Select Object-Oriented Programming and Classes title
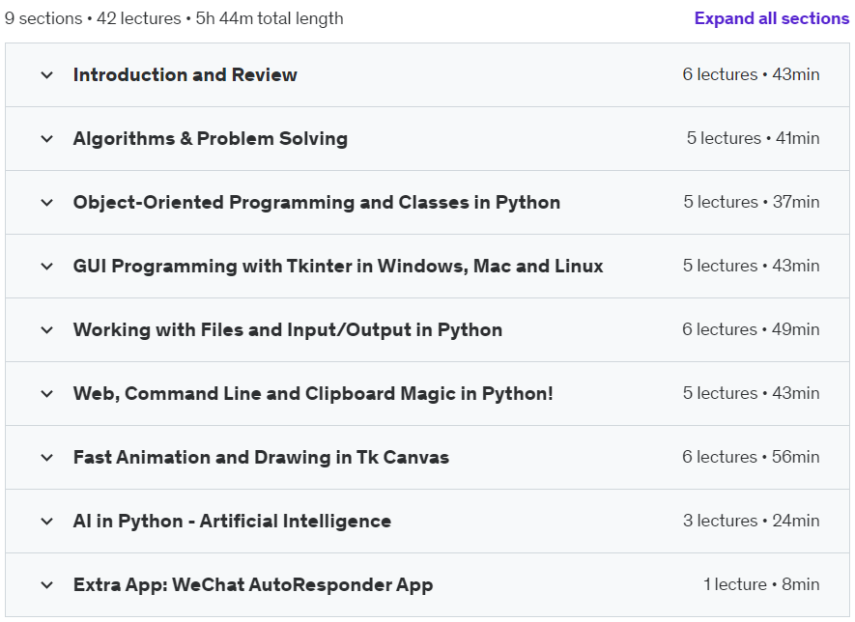The width and height of the screenshot is (855, 622). click(x=317, y=202)
